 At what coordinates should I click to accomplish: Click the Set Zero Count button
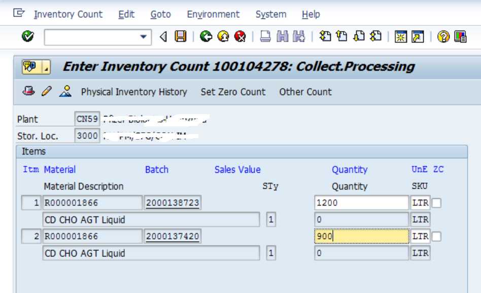233,92
